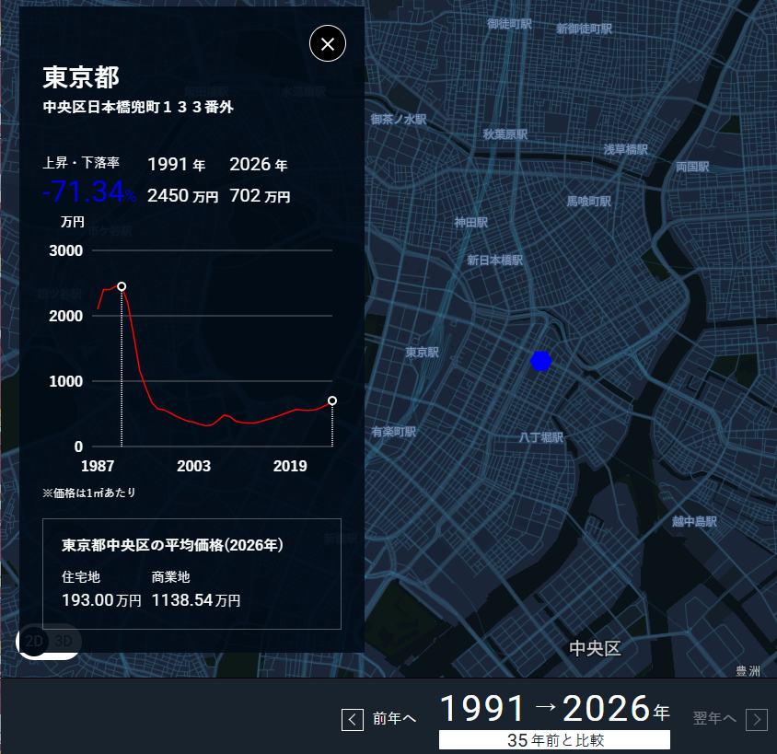This screenshot has width=777, height=754.
Task: Click the 御茶ノ水駅 map label
Action: [x=399, y=120]
